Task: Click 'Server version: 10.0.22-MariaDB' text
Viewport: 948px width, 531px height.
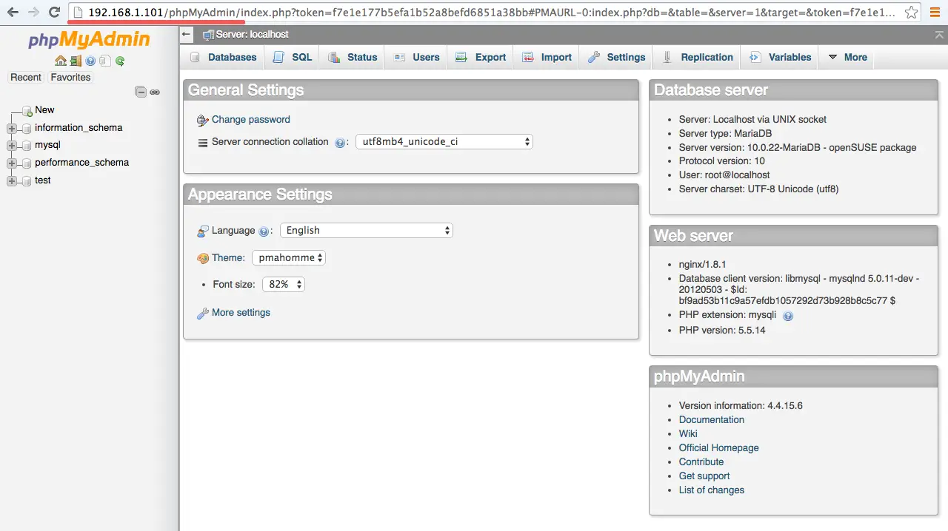Action: click(x=798, y=148)
